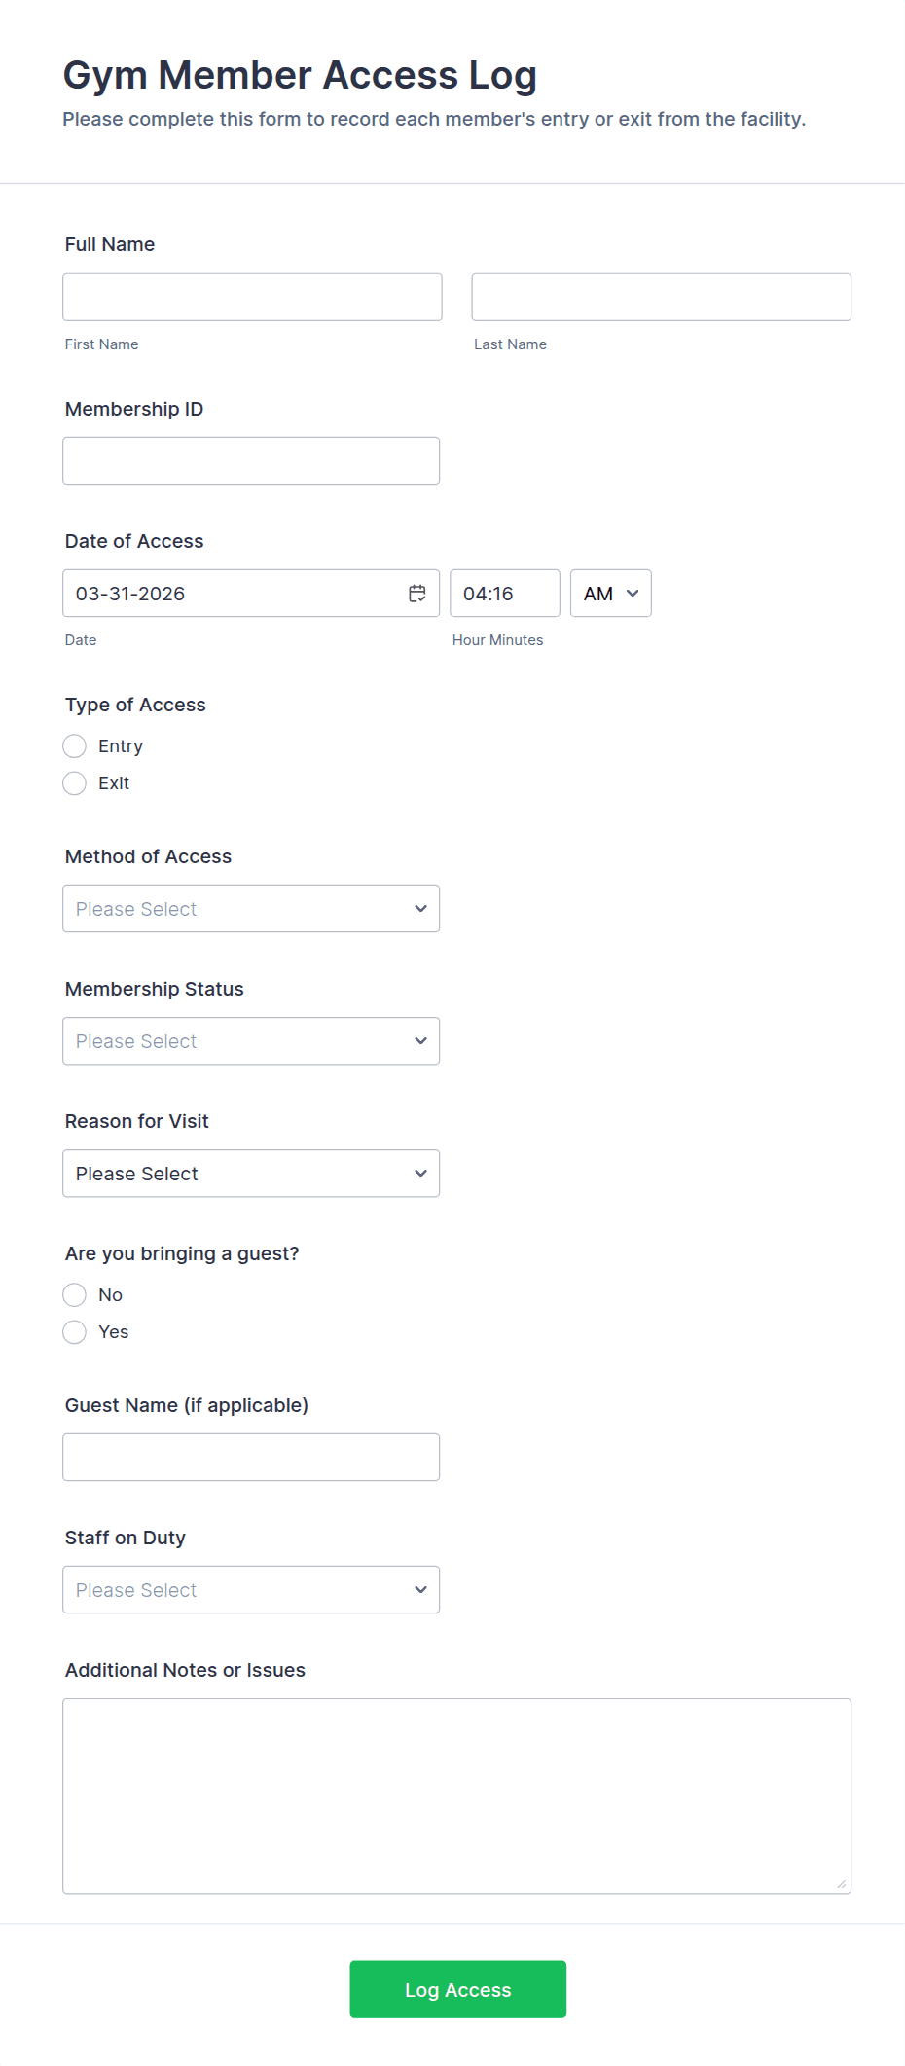Expand the Membership Status dropdown
Viewport: 905px width, 2066px height.
(250, 1041)
